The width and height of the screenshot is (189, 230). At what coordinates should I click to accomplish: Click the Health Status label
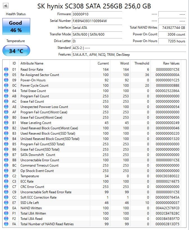pos(16,14)
